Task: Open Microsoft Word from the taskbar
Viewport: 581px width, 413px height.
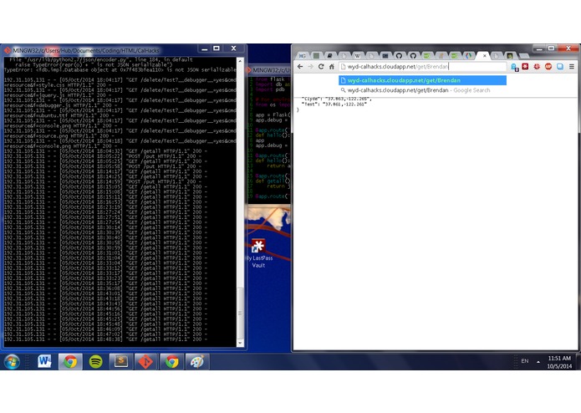Action: click(44, 361)
